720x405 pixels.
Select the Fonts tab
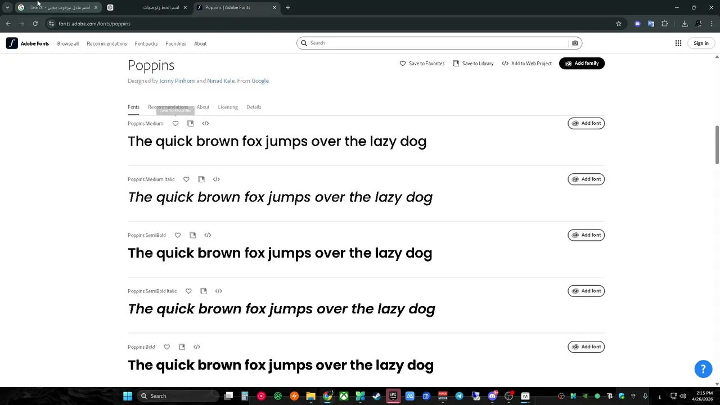[x=133, y=107]
